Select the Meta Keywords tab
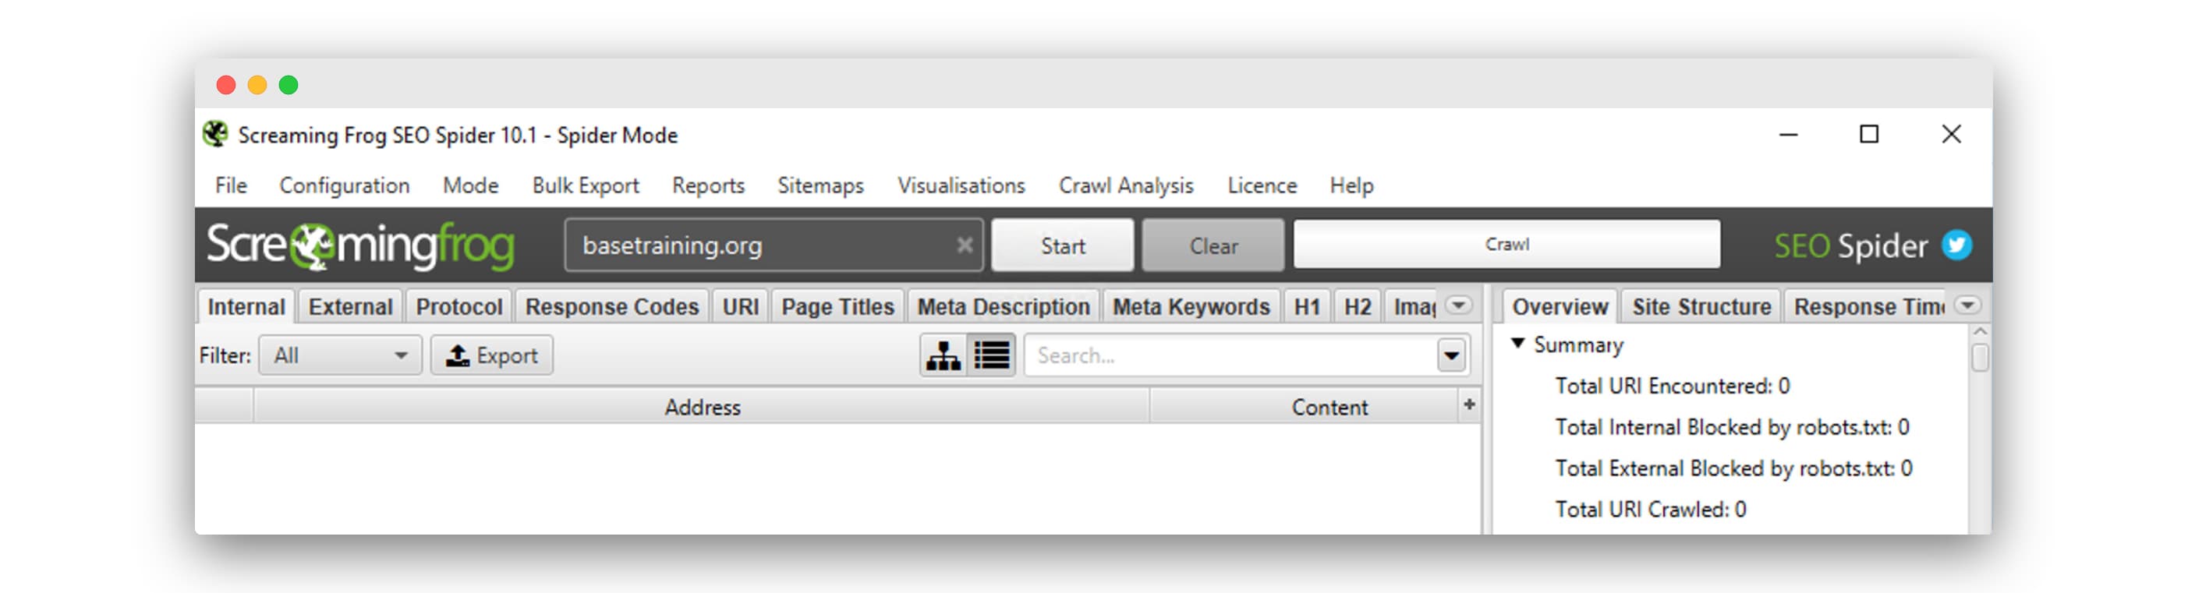Screen dimensions: 2188x593 [1191, 306]
